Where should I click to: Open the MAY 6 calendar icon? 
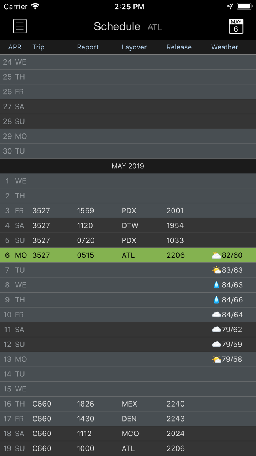pyautogui.click(x=236, y=26)
